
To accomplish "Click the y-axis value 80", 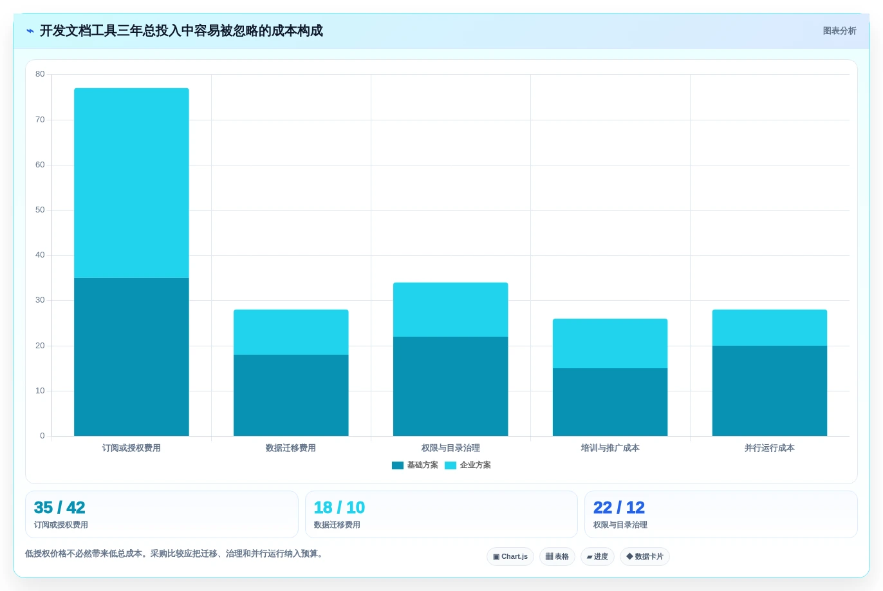I will (40, 74).
